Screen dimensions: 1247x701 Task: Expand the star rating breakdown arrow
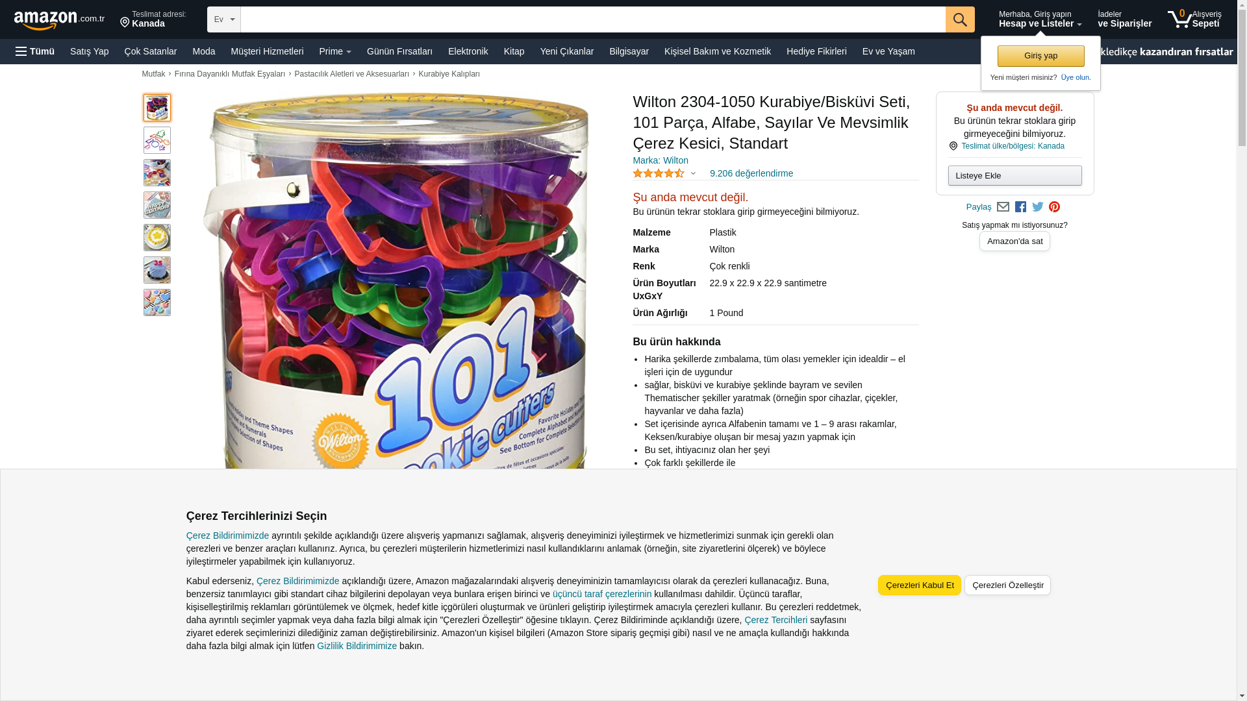pyautogui.click(x=693, y=173)
